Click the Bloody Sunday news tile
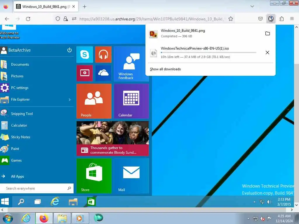This screenshot has height=224, width=299. point(113,139)
